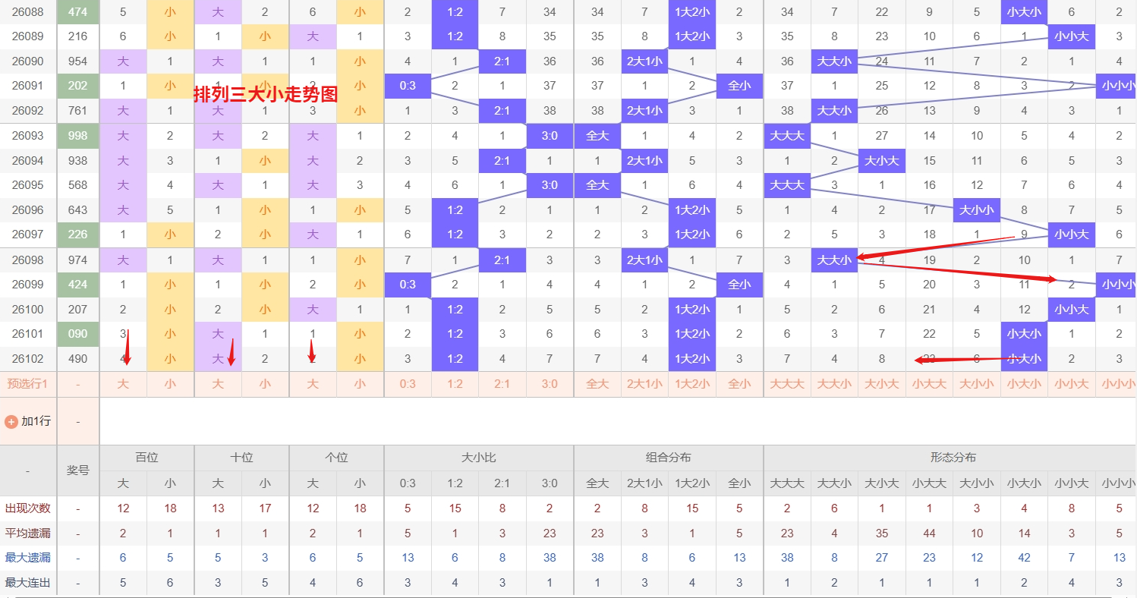Toggle 大大大 in the 预选行1 row
Screen dimensions: 1137x598
click(x=786, y=384)
